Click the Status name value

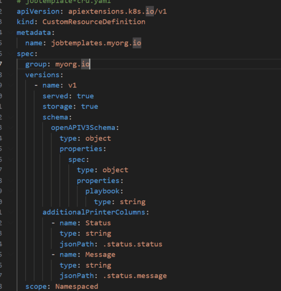tap(98, 223)
